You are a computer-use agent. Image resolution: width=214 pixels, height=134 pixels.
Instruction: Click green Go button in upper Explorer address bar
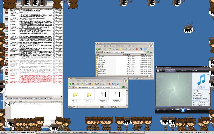coord(150,52)
